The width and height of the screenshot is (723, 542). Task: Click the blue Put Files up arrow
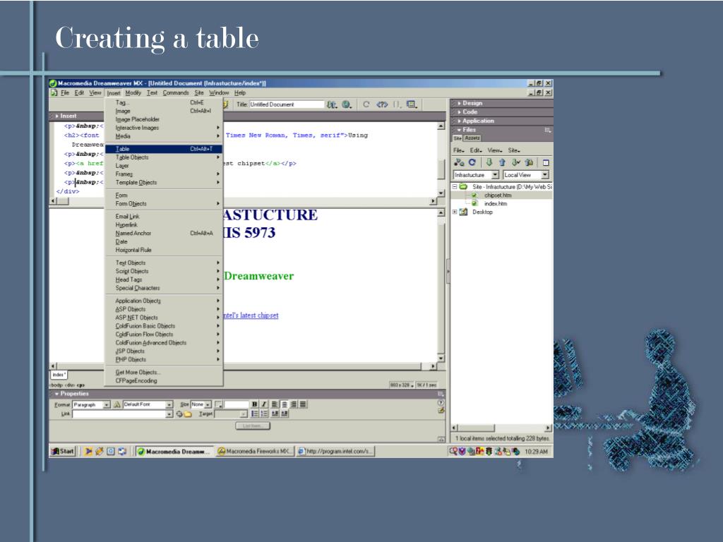[x=502, y=162]
